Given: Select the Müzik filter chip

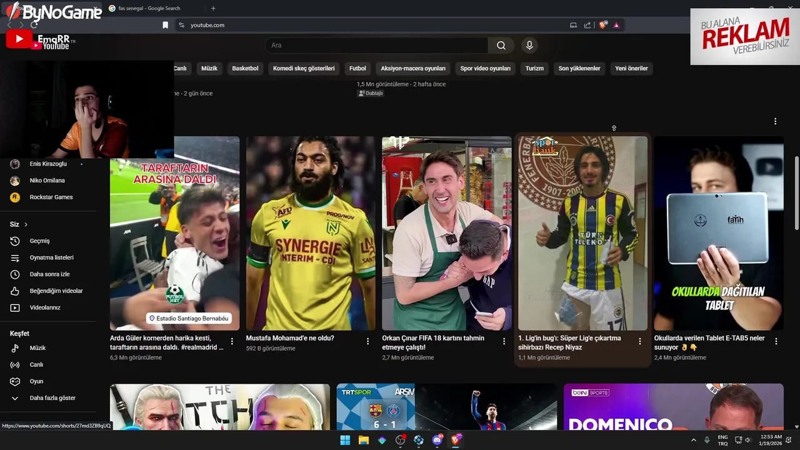Looking at the screenshot, I should [209, 69].
